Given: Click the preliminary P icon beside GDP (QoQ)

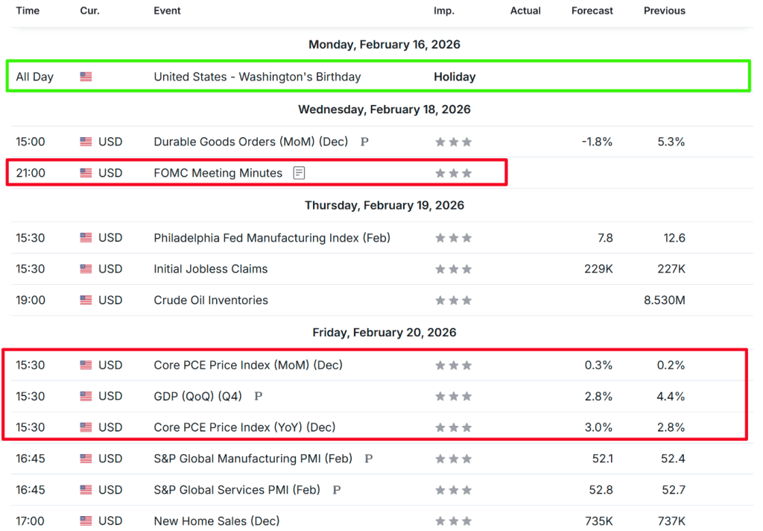Looking at the screenshot, I should 259,397.
